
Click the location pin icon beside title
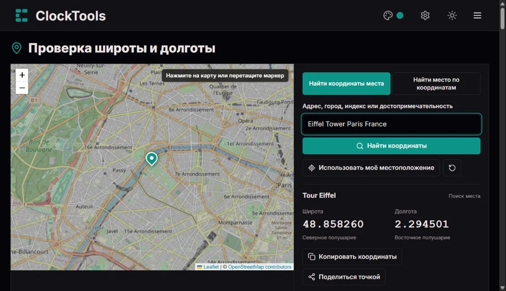16,48
